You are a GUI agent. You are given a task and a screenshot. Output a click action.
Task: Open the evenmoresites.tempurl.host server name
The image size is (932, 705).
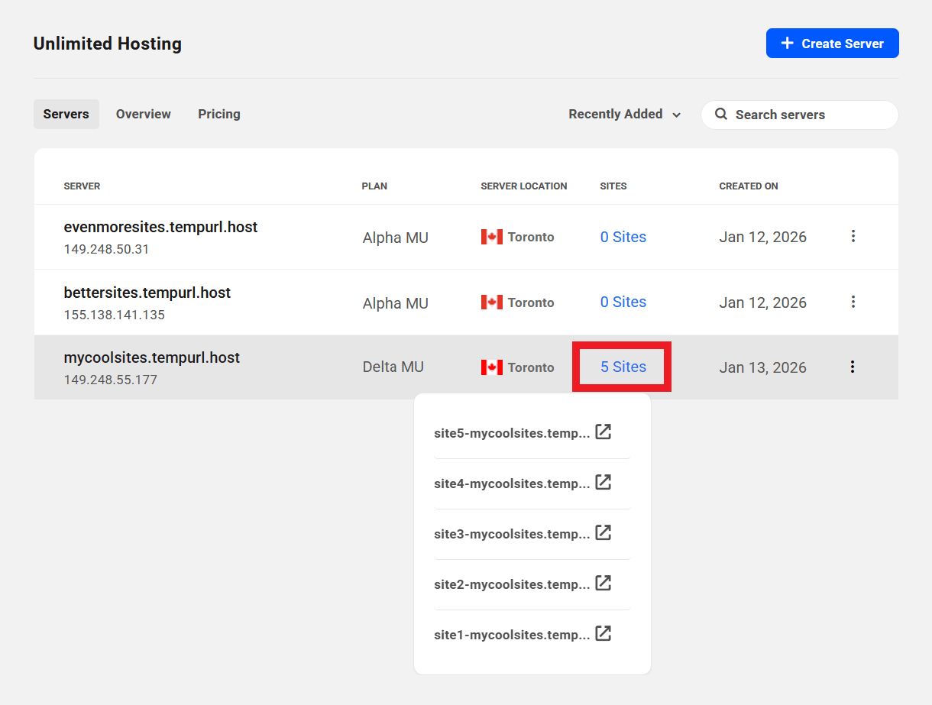tap(161, 227)
